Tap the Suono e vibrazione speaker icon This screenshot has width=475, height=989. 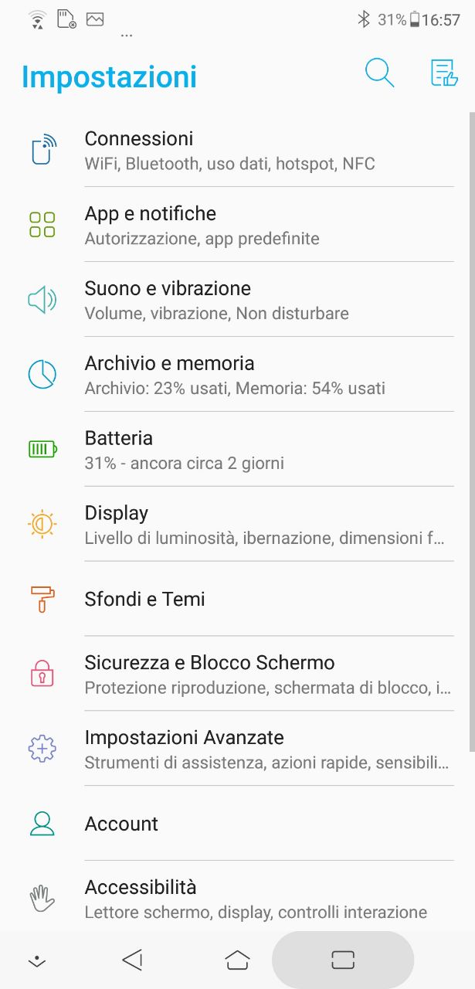[42, 300]
